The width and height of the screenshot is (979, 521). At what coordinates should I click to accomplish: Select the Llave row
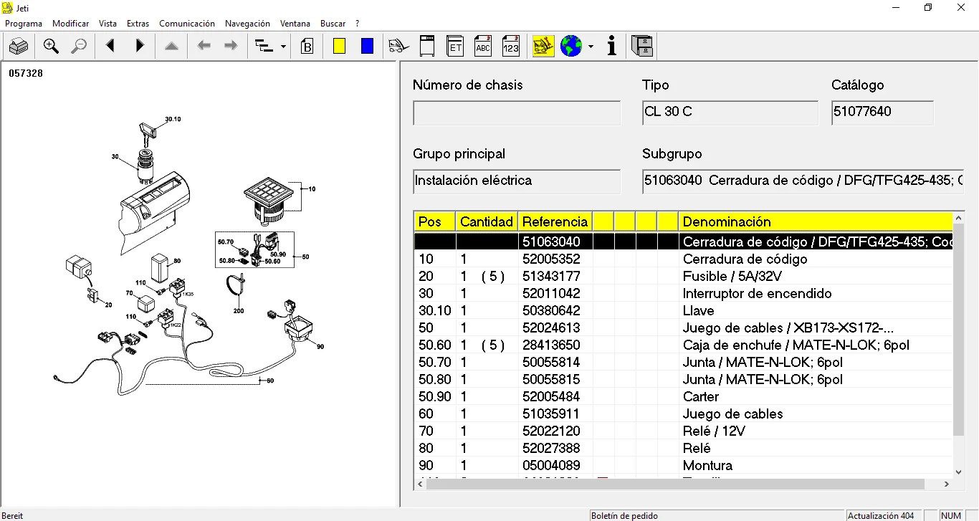[x=684, y=310]
